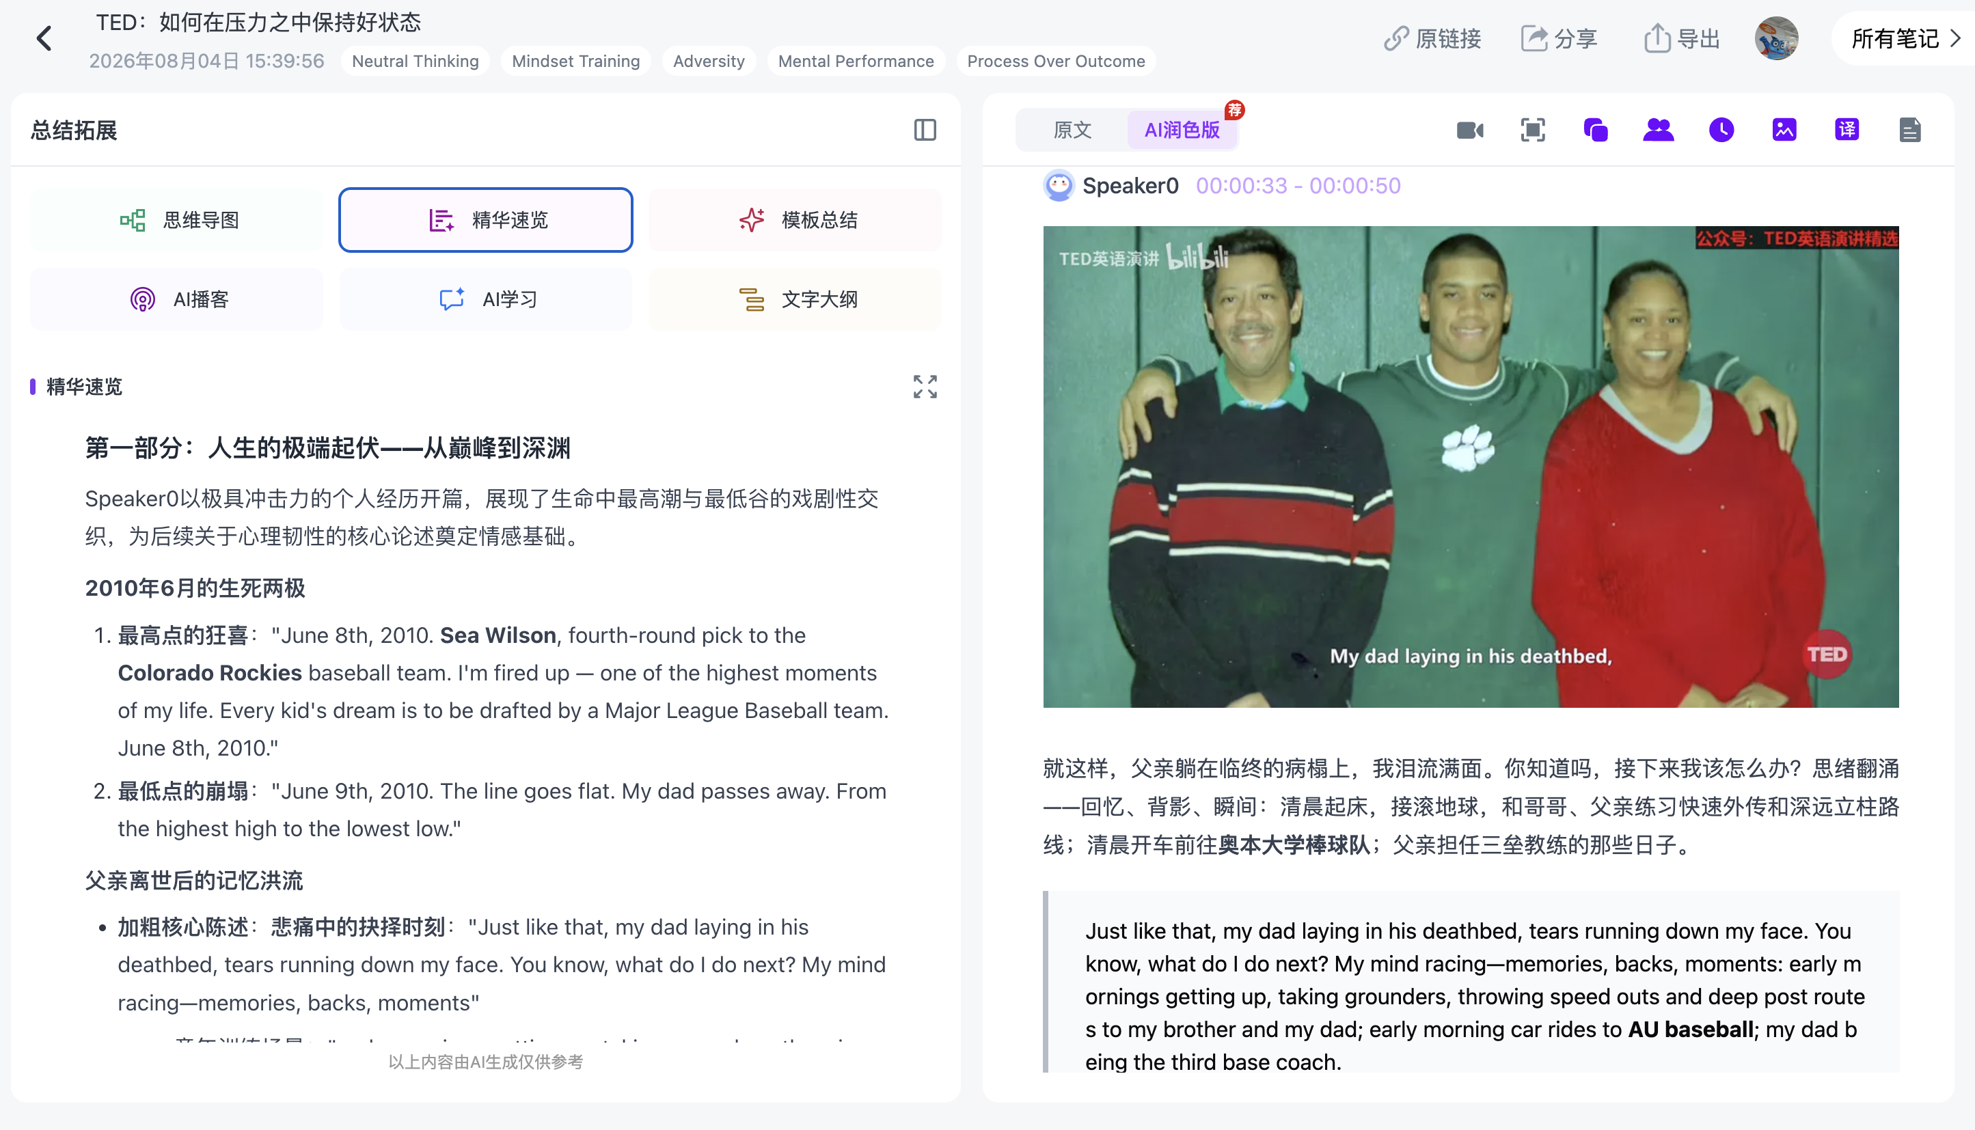1975x1130 pixels.
Task: Click the speakers people icon
Action: (x=1659, y=130)
